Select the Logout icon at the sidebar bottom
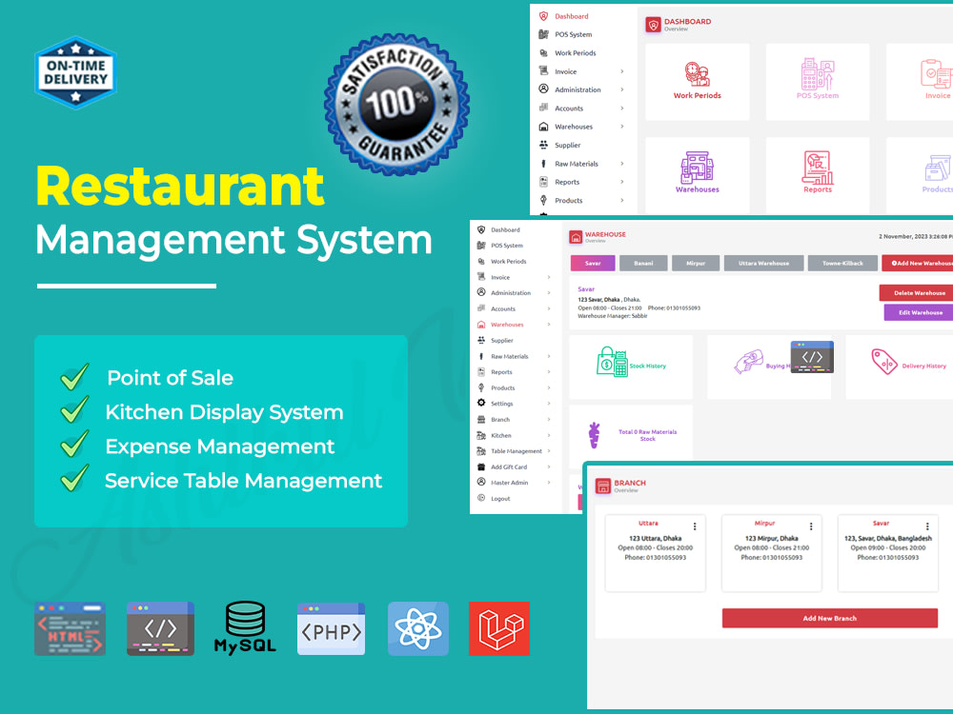This screenshot has width=953, height=714. pyautogui.click(x=480, y=497)
